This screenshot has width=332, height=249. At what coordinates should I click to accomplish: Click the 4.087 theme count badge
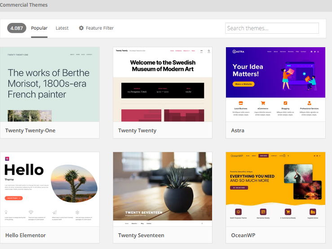(x=17, y=28)
